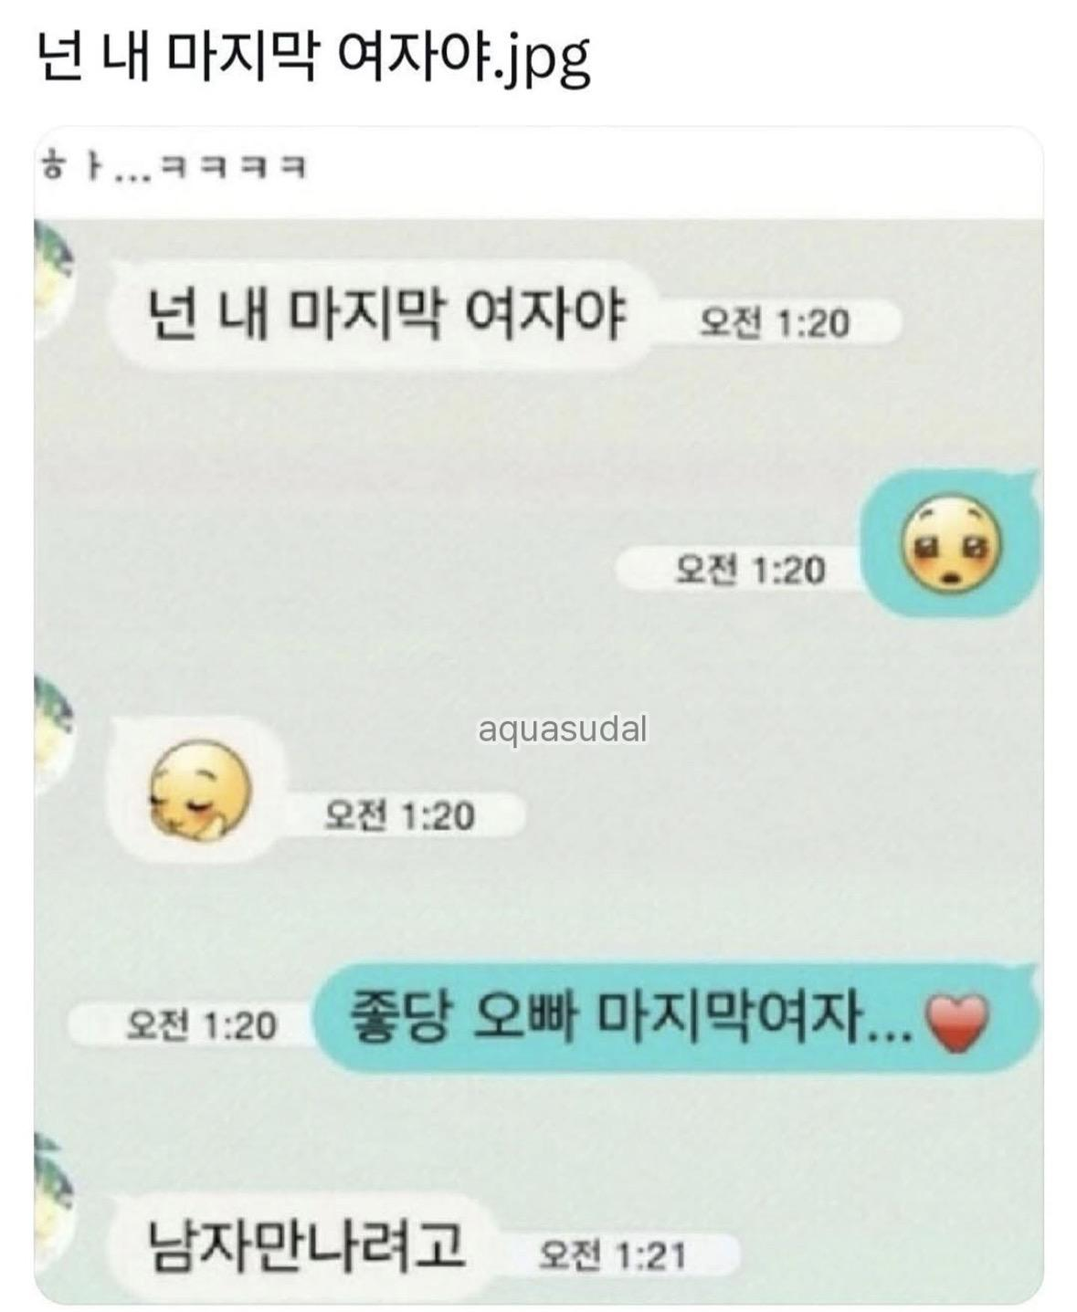Screen dimensions: 1077x1312
Task: Click 오전 1:20 timestamp beside surprised emoji
Action: click(750, 570)
